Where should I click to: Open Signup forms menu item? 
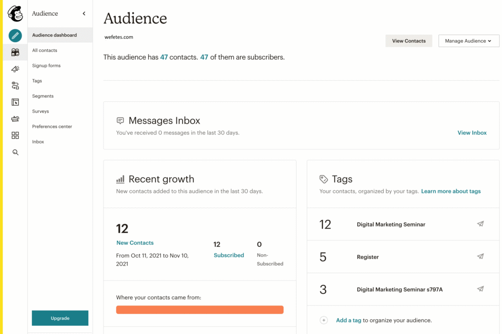pyautogui.click(x=47, y=66)
